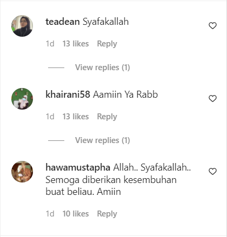Open hawamustapha's profile avatar
This screenshot has height=237, width=227.
click(22, 172)
